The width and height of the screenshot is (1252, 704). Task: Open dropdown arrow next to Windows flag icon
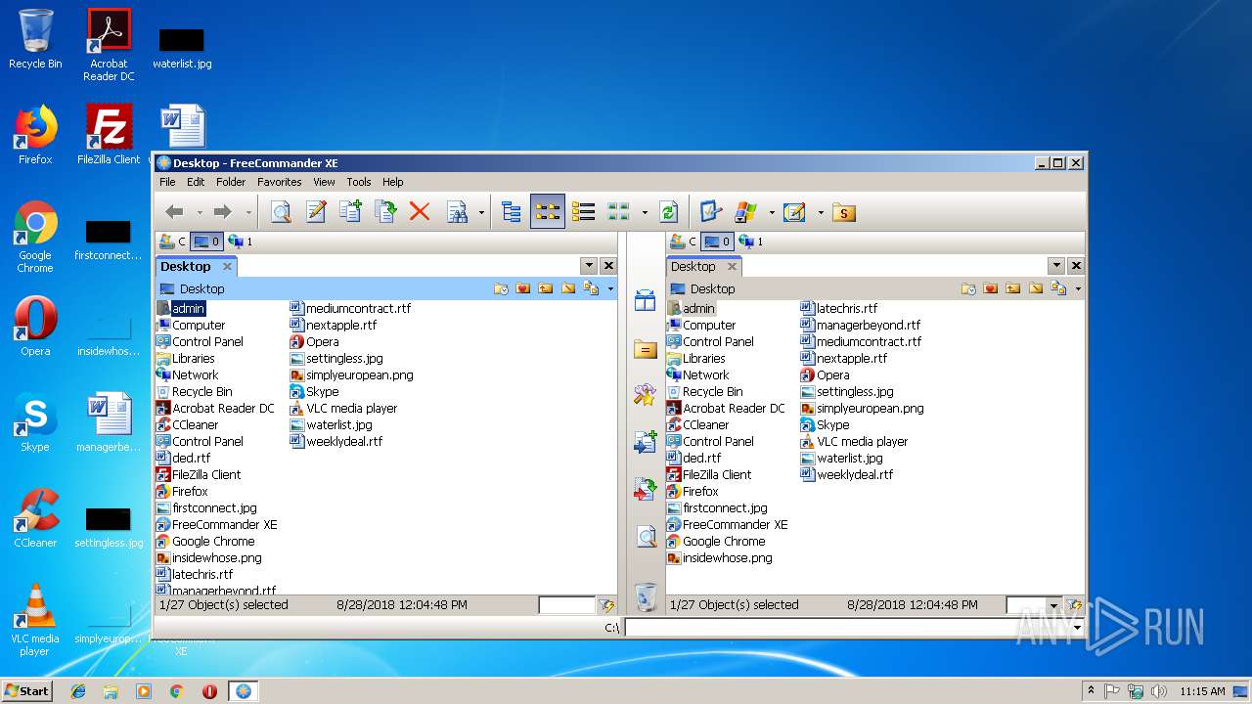[x=772, y=212]
